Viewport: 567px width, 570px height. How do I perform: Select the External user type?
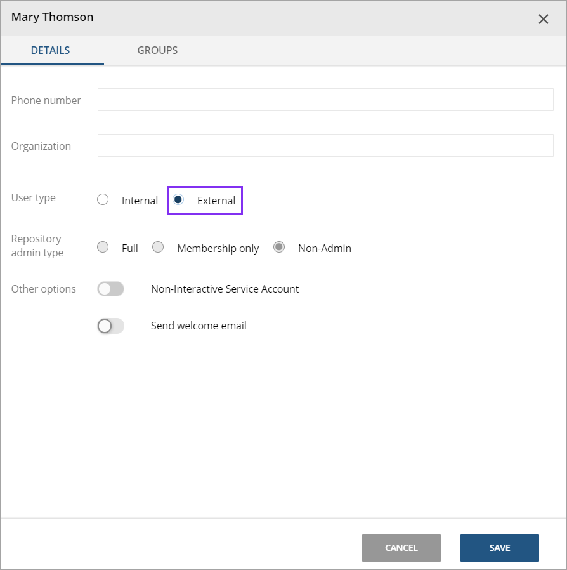coord(178,200)
